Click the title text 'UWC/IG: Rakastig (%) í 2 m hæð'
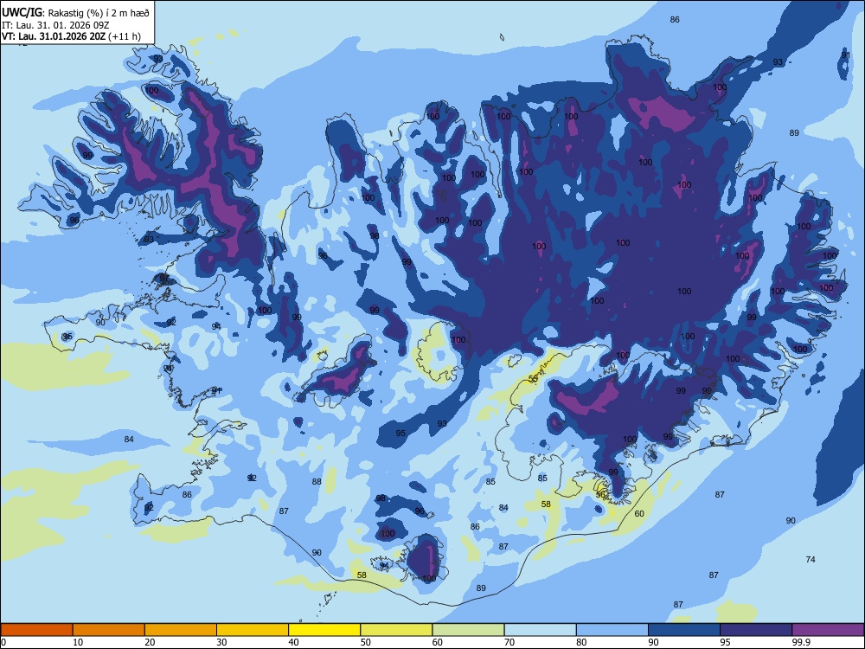Image resolution: width=865 pixels, height=649 pixels. (75, 12)
